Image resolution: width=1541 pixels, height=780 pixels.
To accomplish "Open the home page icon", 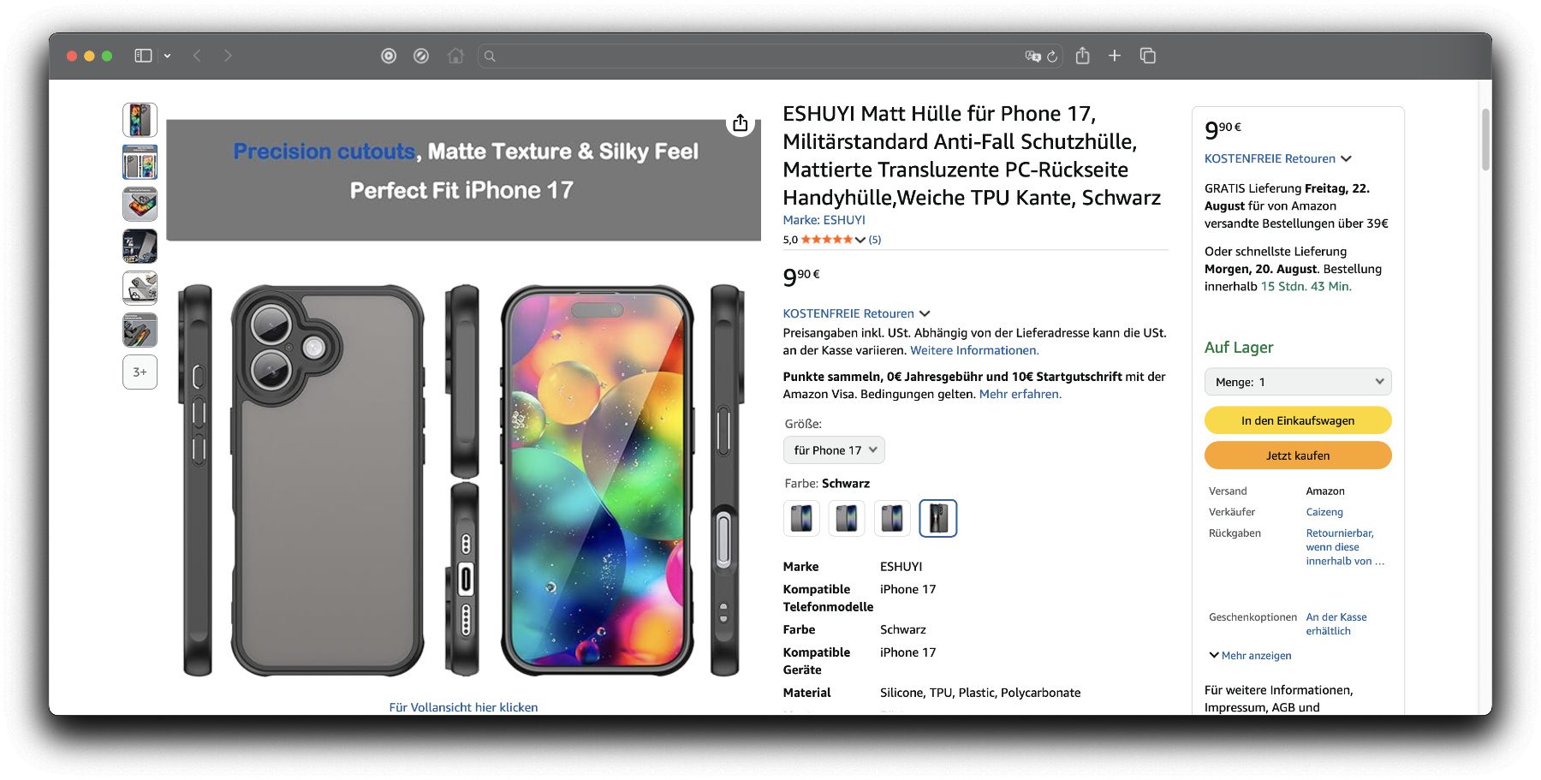I will 455,56.
